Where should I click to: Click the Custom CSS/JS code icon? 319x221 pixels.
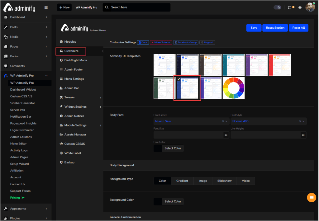[x=61, y=144]
